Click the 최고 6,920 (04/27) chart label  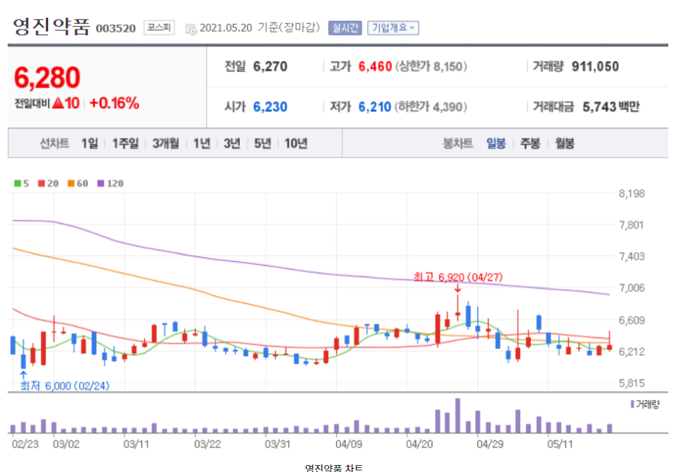pos(458,277)
